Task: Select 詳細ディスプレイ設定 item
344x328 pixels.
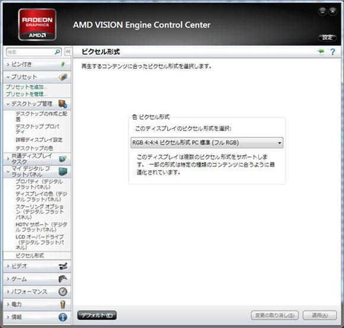Action: 39,140
